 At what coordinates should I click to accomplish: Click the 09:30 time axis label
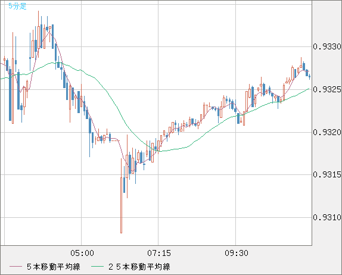point(237,253)
